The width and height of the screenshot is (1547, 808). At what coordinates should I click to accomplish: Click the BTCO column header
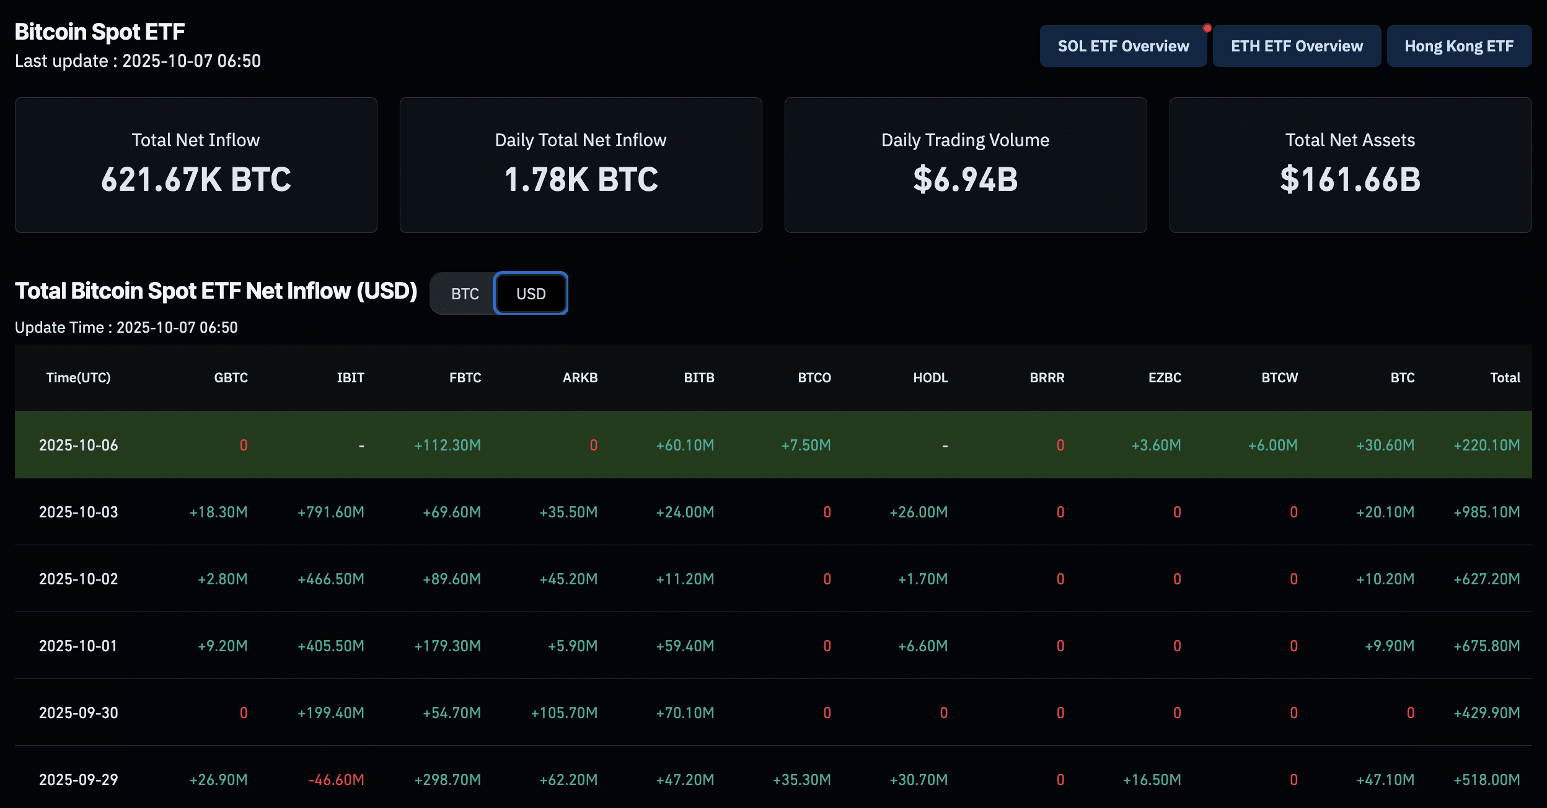[x=814, y=378]
